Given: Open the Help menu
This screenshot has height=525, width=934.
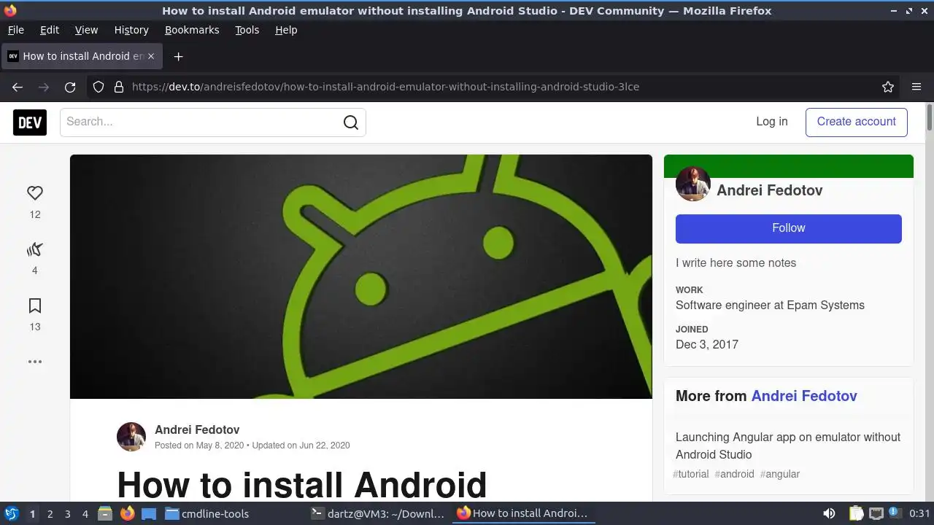Looking at the screenshot, I should coord(286,30).
